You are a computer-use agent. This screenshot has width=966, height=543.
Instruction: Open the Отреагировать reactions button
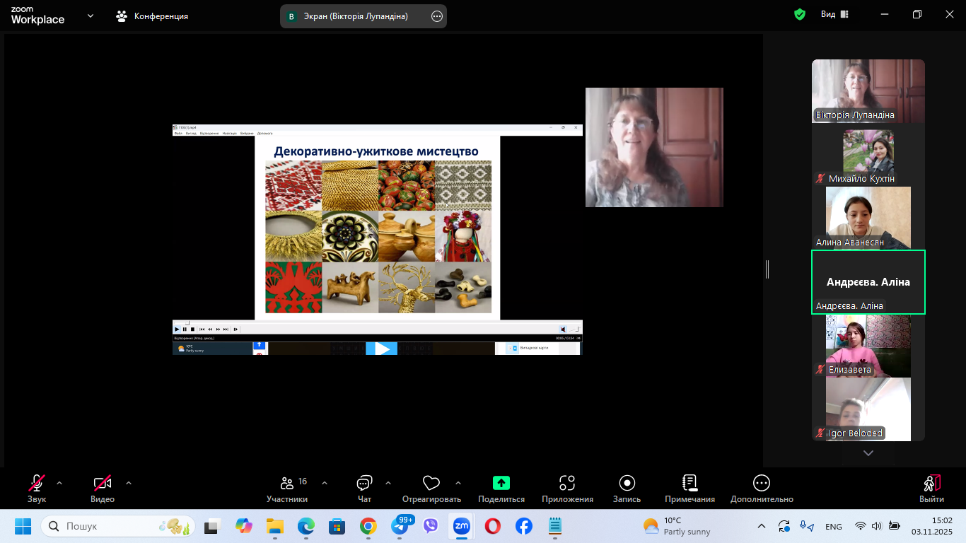coord(431,488)
